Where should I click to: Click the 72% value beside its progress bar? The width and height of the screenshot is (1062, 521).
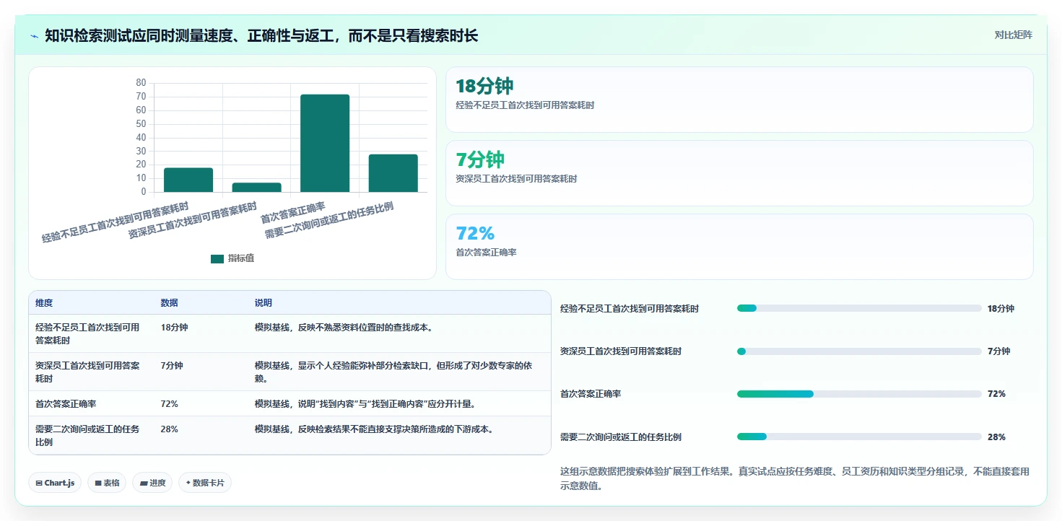(x=996, y=394)
